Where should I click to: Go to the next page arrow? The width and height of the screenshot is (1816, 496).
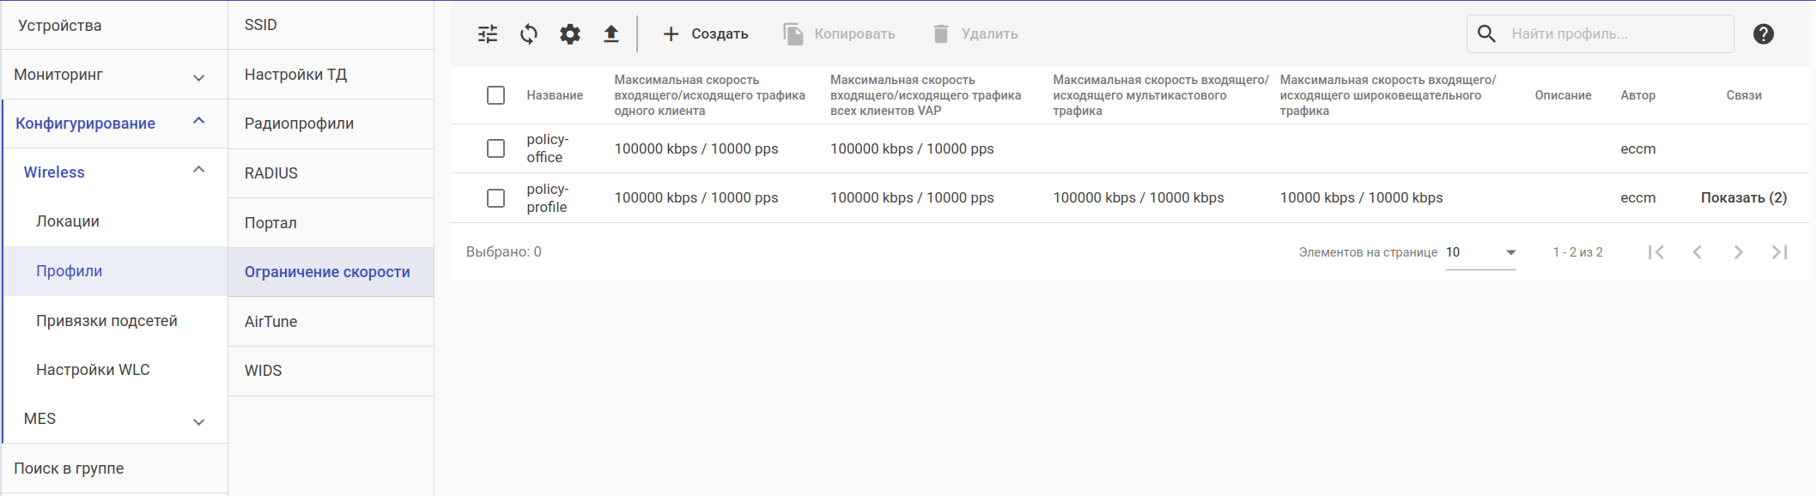[1738, 252]
